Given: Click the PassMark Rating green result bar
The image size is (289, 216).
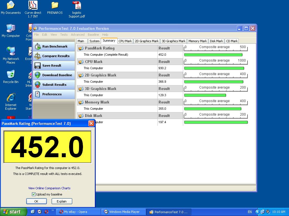Looking at the screenshot, I should coord(213,55).
